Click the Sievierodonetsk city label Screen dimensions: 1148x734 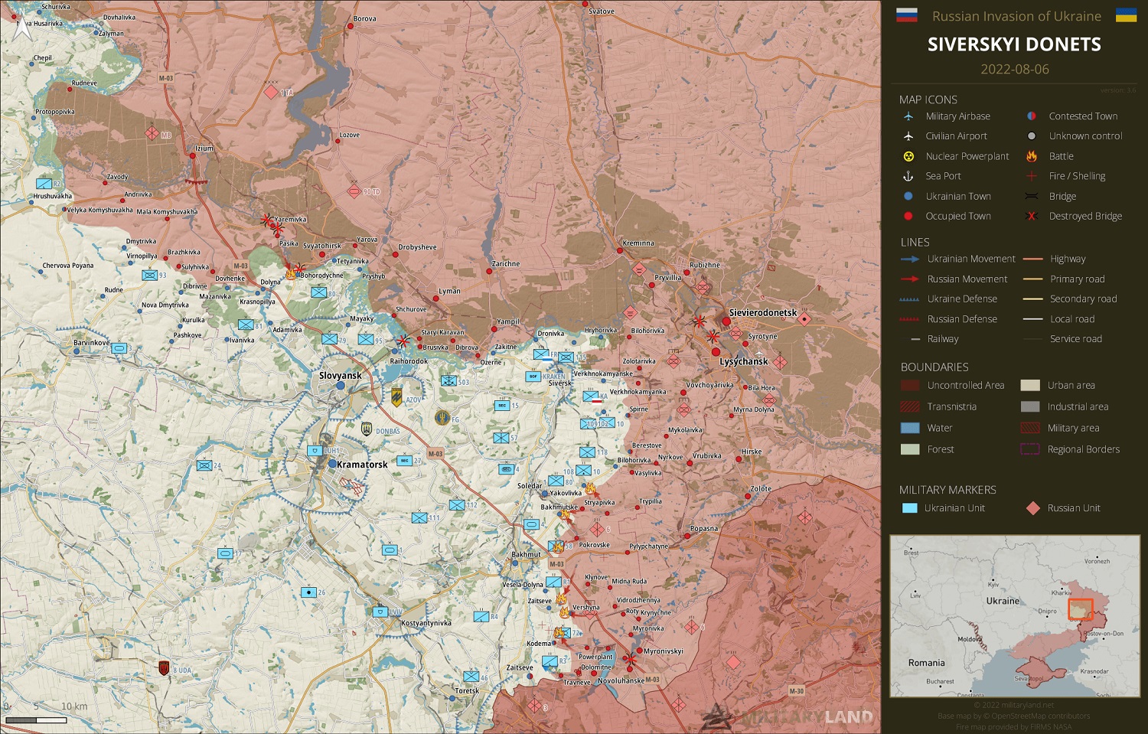coord(763,312)
